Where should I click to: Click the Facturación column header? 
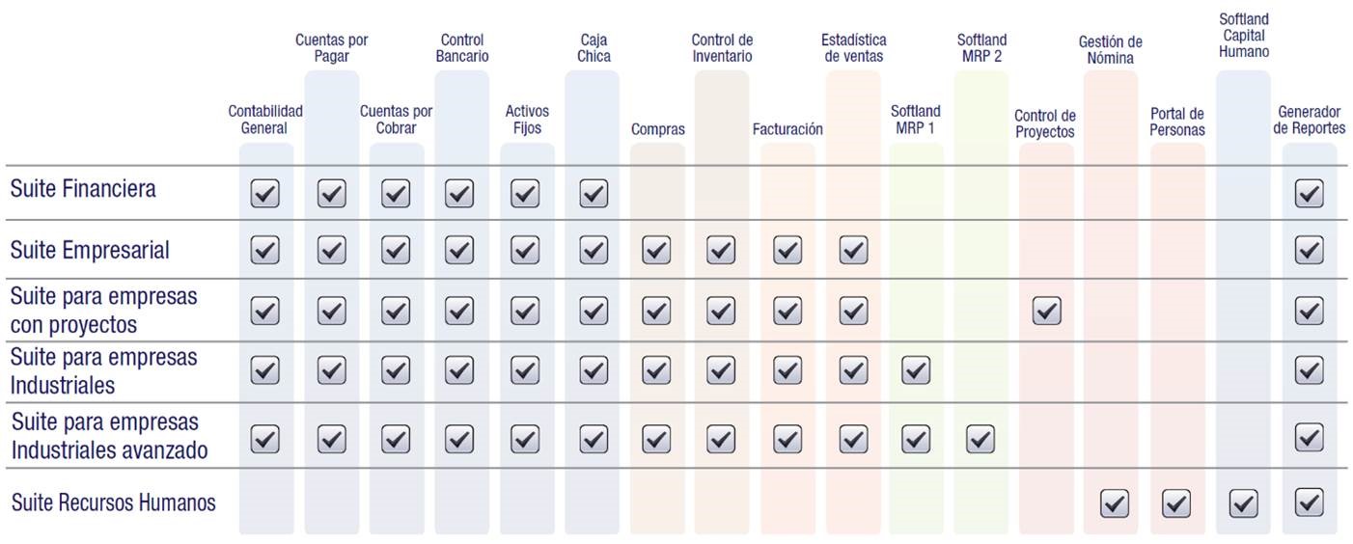coord(787,129)
